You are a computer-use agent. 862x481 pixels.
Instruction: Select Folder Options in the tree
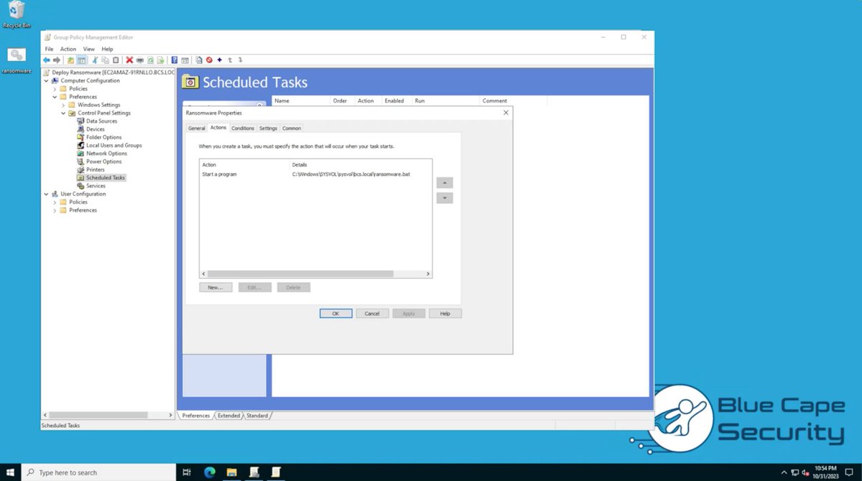[x=103, y=137]
